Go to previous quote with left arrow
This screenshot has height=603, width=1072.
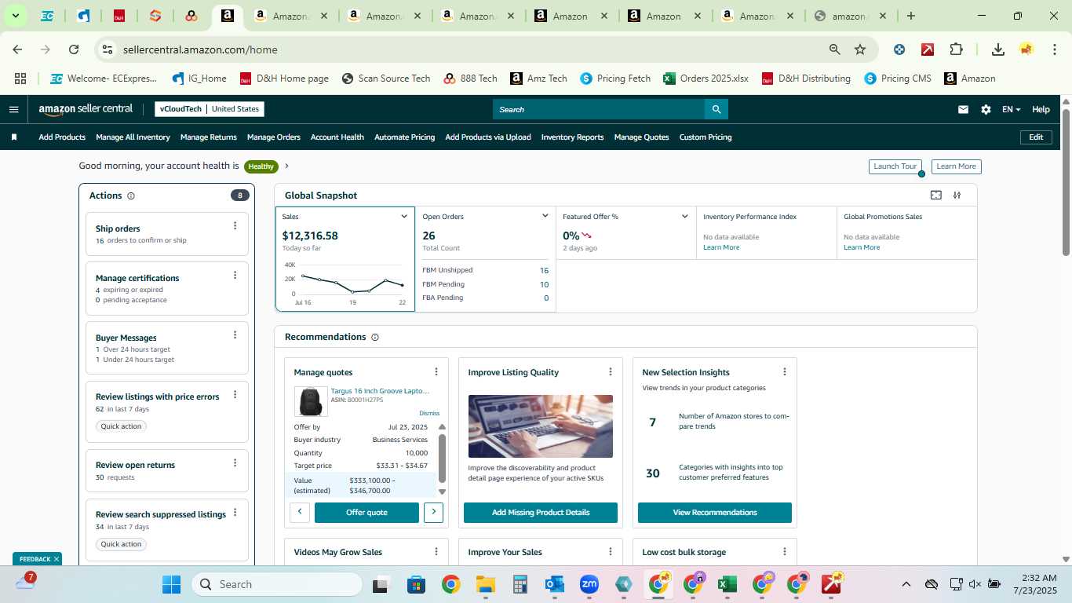point(300,513)
